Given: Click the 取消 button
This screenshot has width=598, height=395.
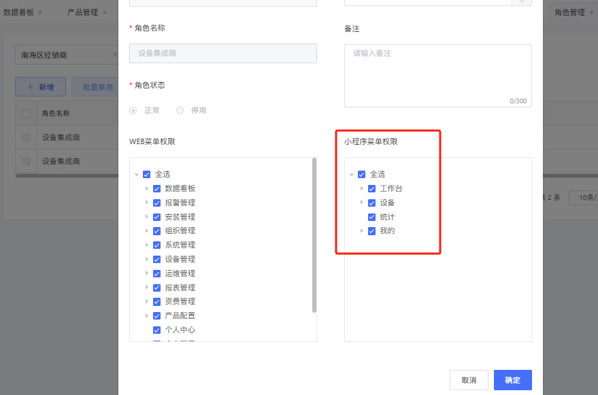Looking at the screenshot, I should point(469,380).
